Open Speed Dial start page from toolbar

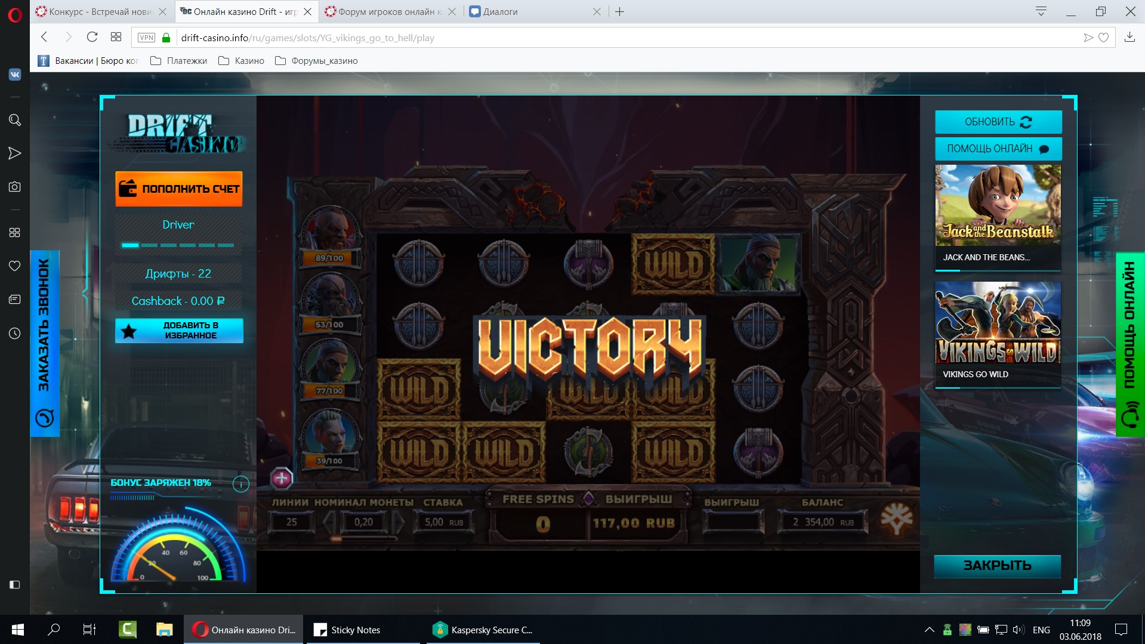click(x=116, y=37)
